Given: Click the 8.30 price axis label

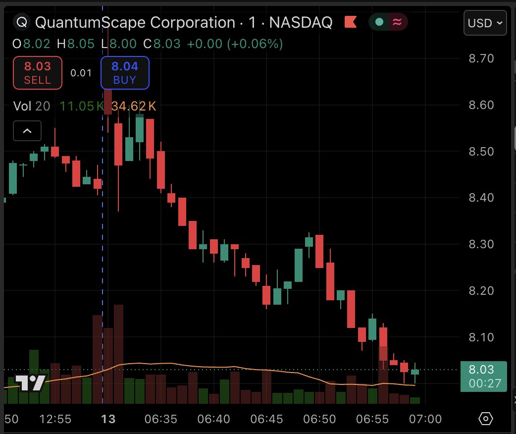Looking at the screenshot, I should (x=481, y=244).
